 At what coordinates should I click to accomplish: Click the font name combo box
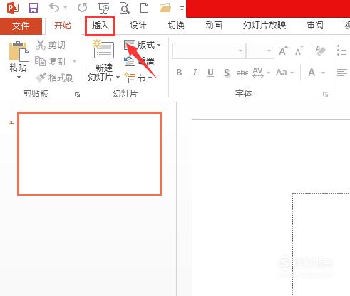click(209, 51)
